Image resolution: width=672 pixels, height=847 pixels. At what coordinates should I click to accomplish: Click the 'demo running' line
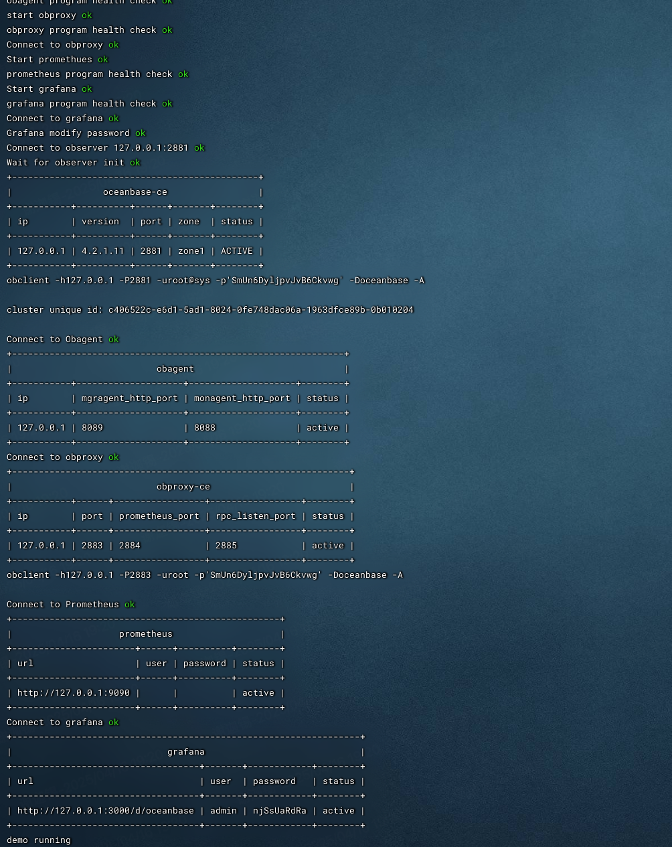[39, 840]
